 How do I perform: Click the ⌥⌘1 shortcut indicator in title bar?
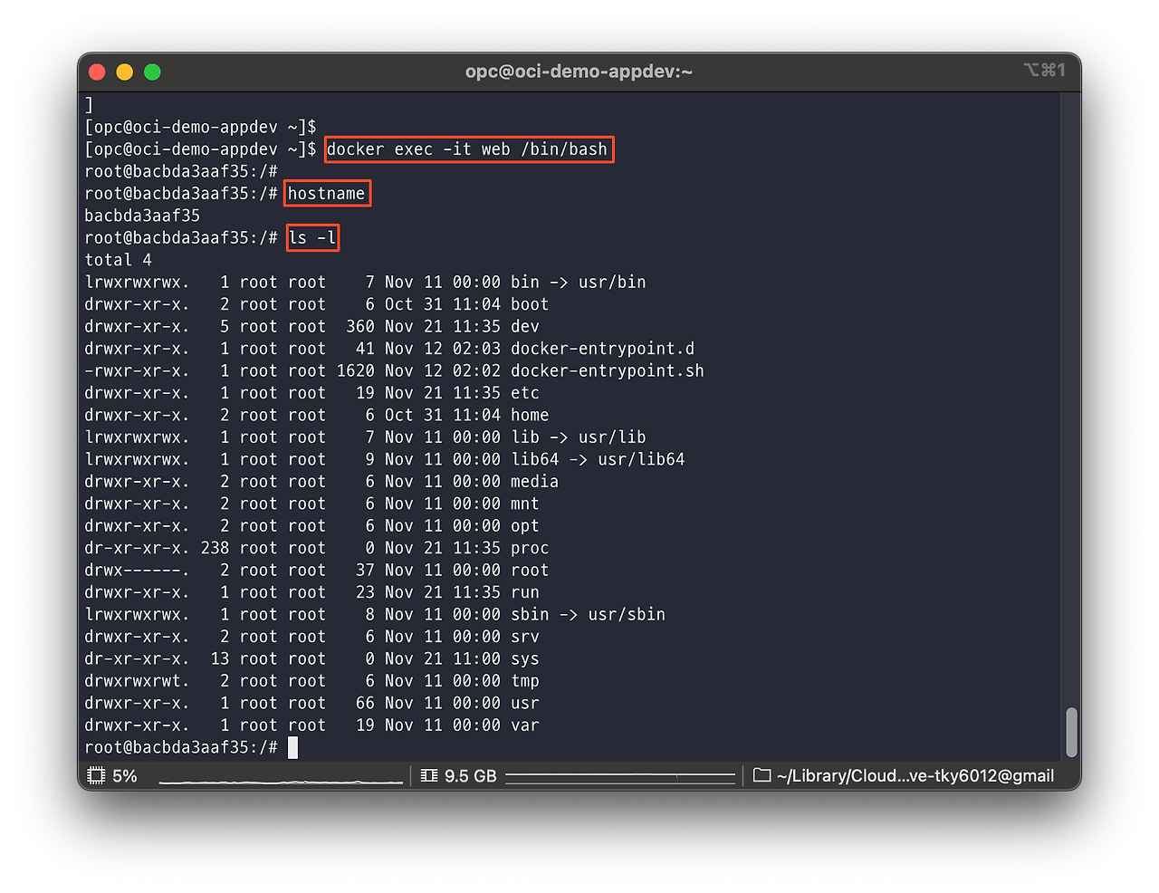click(x=1044, y=71)
